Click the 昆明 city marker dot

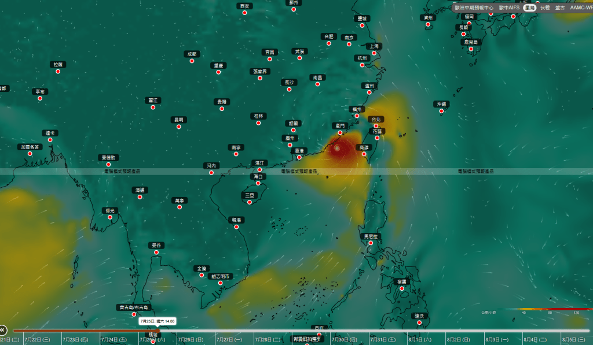(179, 127)
